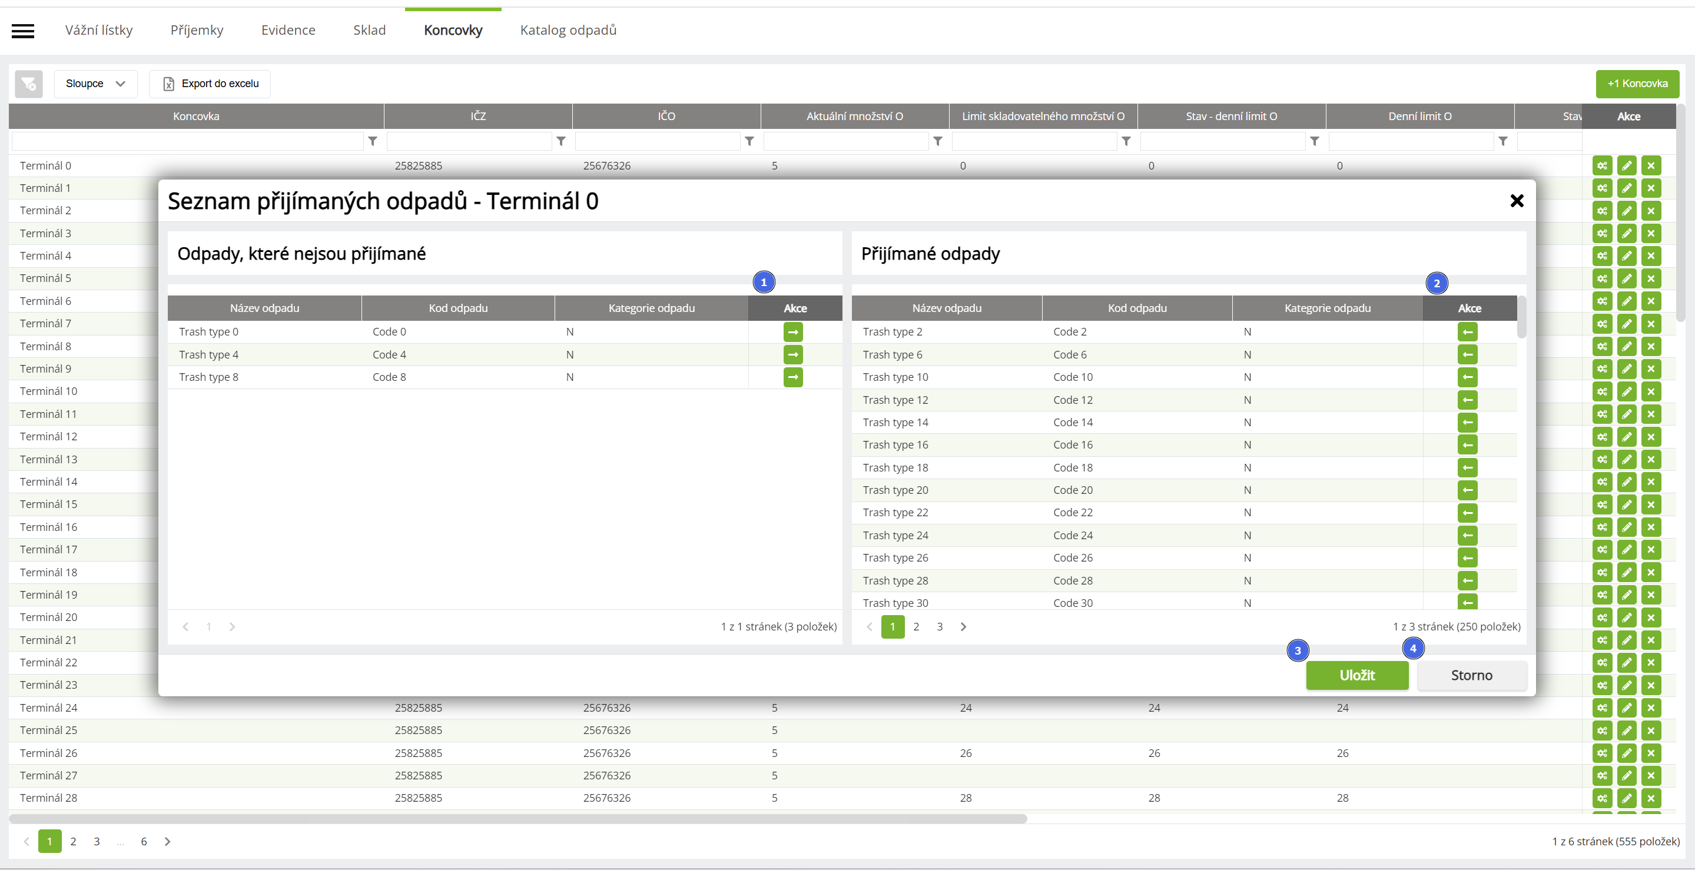Click the clear filter icon in toolbar
Image resolution: width=1695 pixels, height=870 pixels.
(29, 84)
